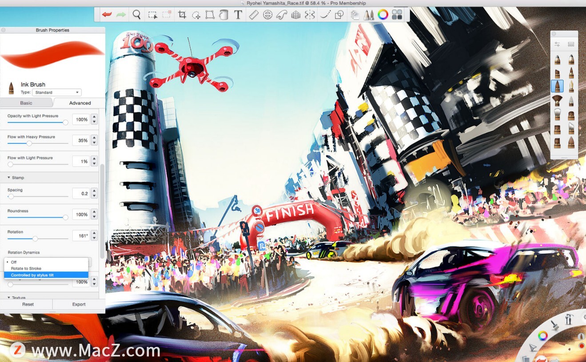Enable the Ellipse guide tool
The height and width of the screenshot is (362, 586).
pos(267,15)
